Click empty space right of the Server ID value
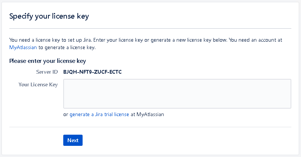 pyautogui.click(x=205, y=72)
